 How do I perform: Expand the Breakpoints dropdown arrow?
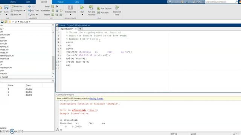tap(70, 15)
